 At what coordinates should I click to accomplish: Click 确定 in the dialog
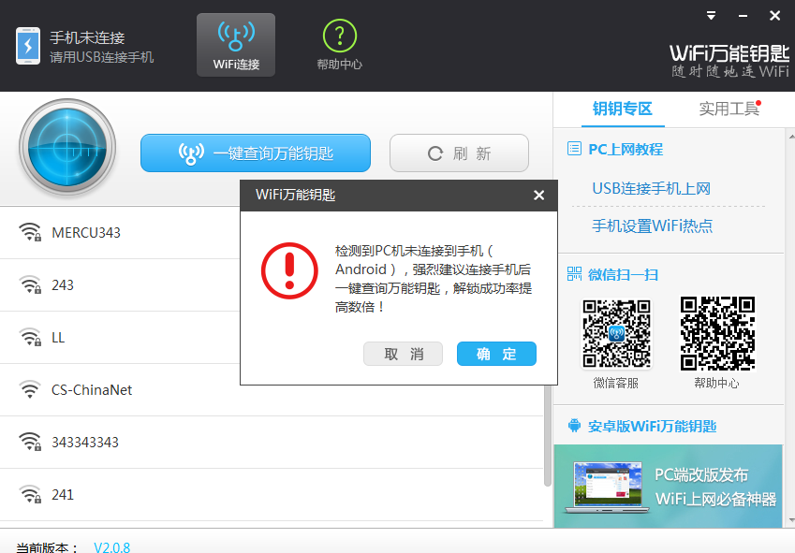(x=496, y=354)
